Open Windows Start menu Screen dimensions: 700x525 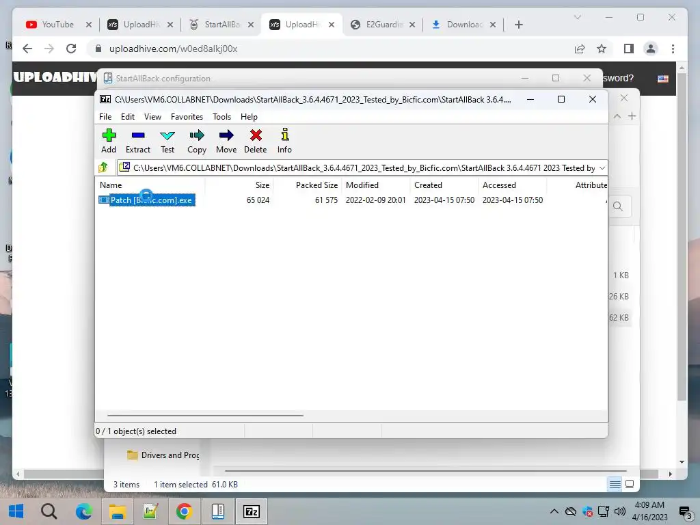(x=16, y=511)
